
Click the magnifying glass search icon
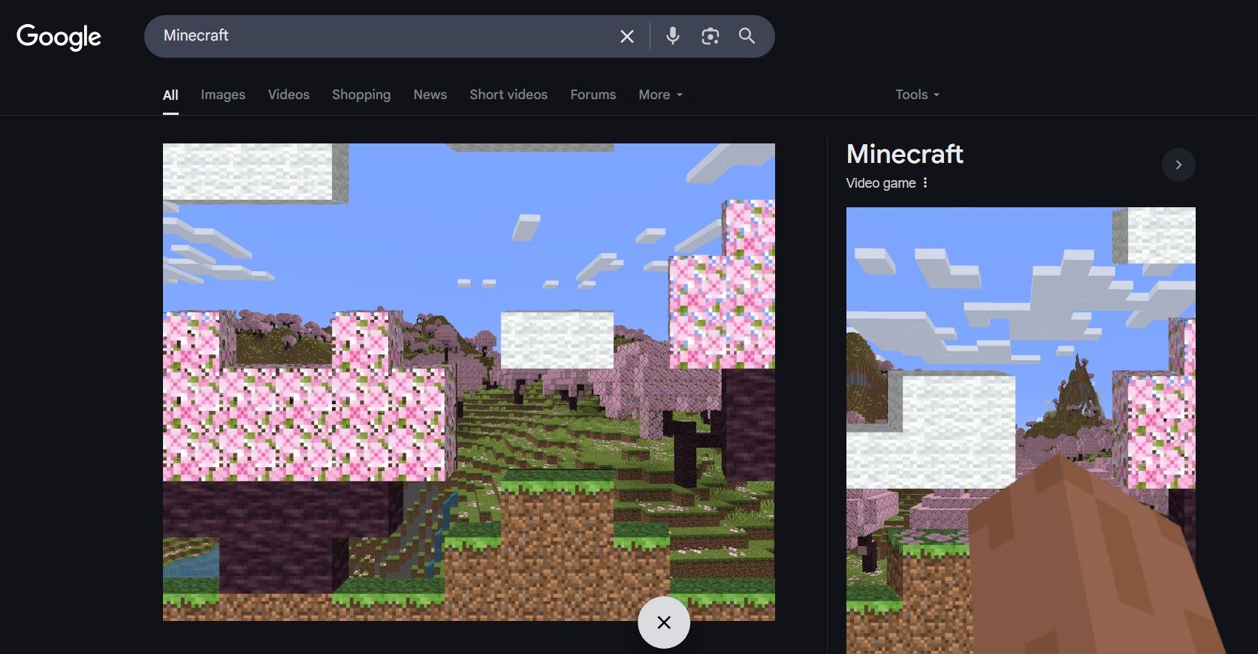[747, 36]
